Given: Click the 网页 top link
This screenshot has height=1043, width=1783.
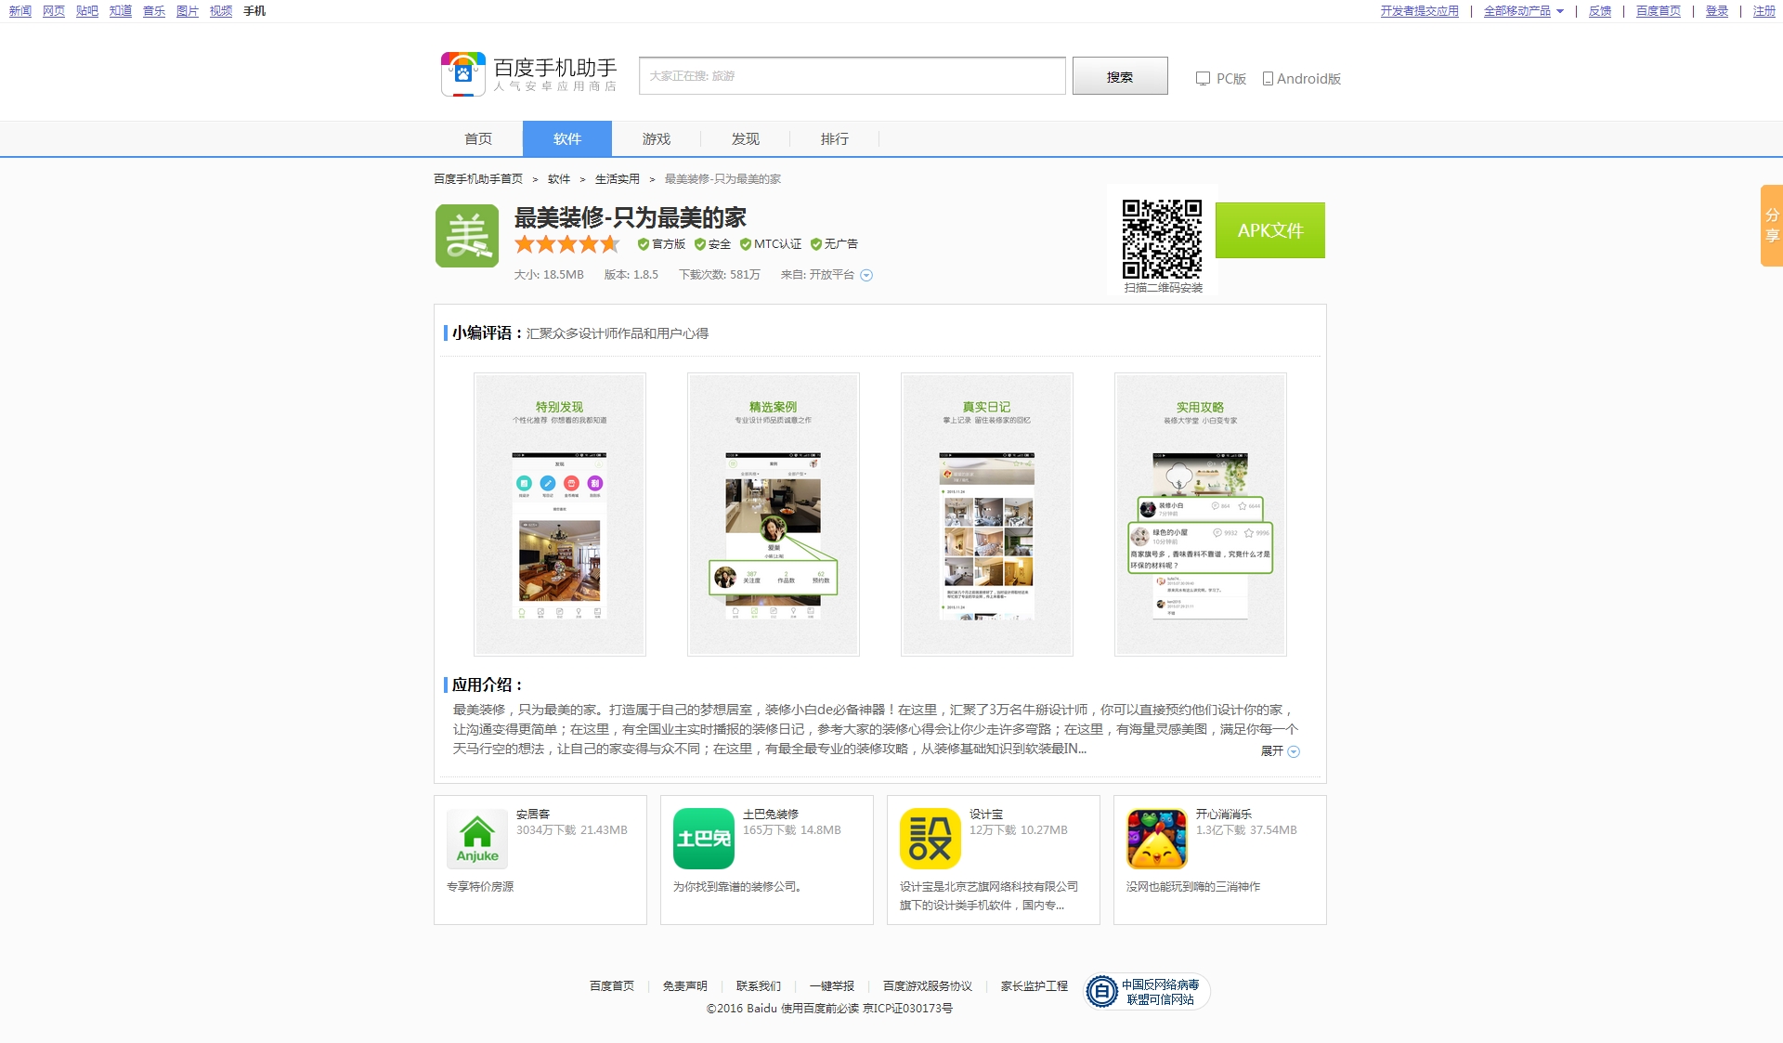Looking at the screenshot, I should click(x=54, y=11).
